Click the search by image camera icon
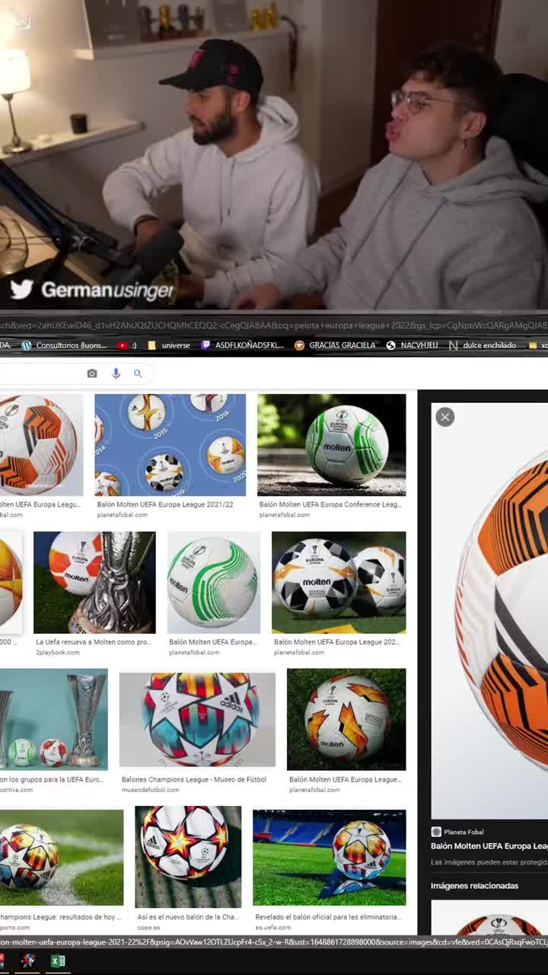 coord(92,373)
